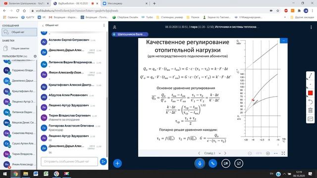This screenshot has width=317, height=178.
Task: Fit slide to width button
Action: point(275,153)
